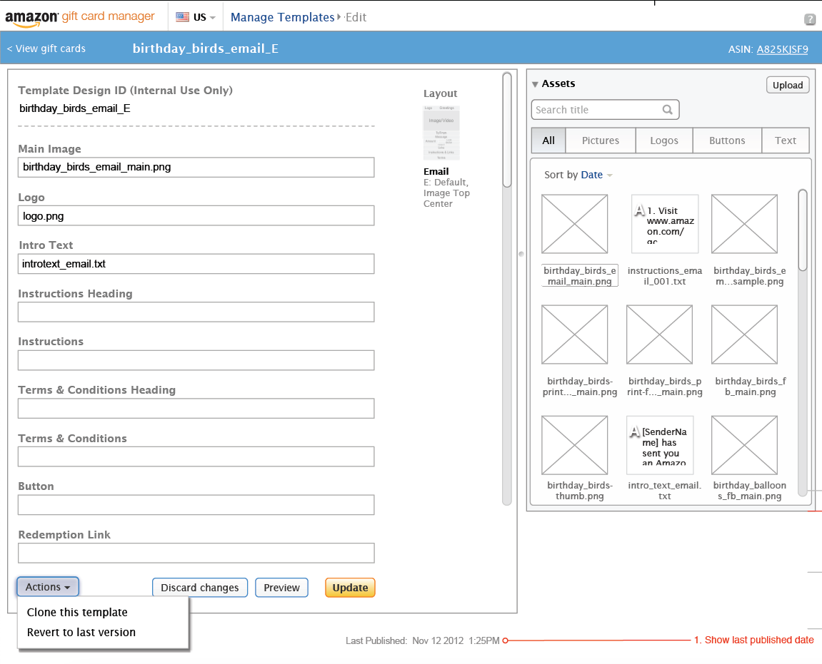Image resolution: width=822 pixels, height=664 pixels.
Task: Click the Instructions input field
Action: pos(196,360)
